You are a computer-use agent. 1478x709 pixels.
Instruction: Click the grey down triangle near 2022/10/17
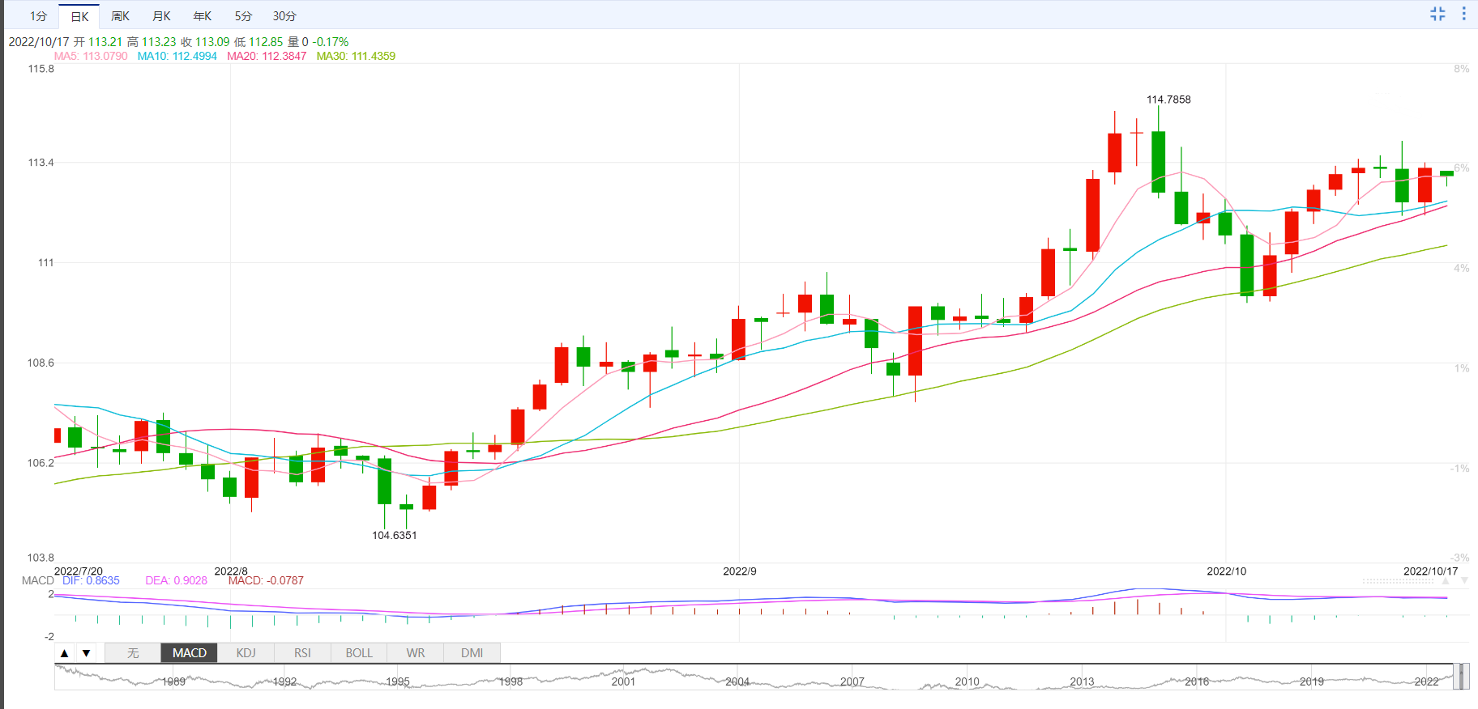(x=1464, y=580)
